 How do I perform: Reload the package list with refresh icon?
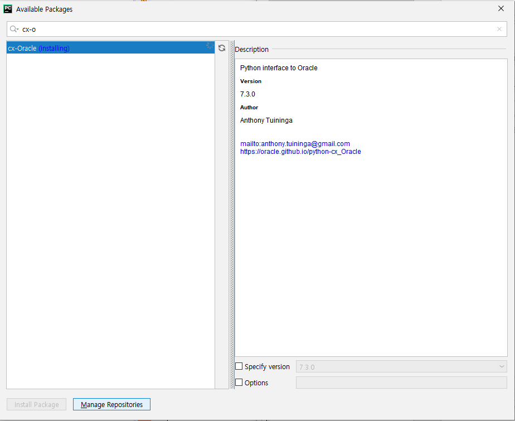[222, 48]
